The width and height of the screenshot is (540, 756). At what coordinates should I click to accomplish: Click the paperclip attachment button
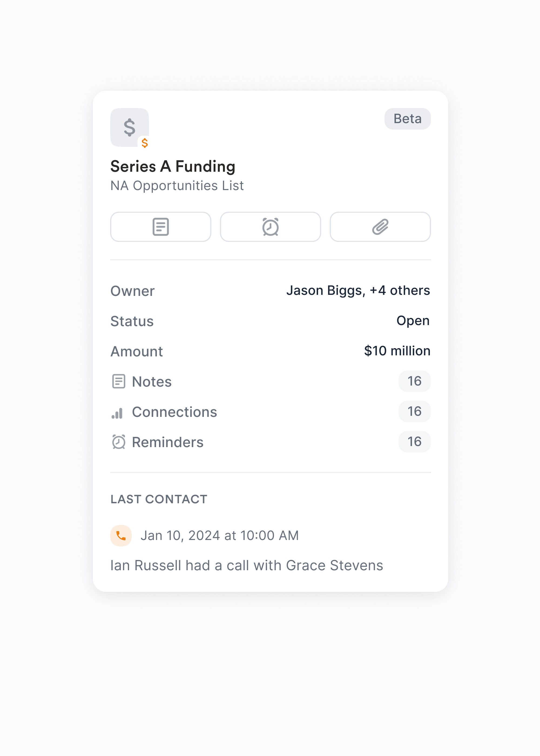point(380,227)
